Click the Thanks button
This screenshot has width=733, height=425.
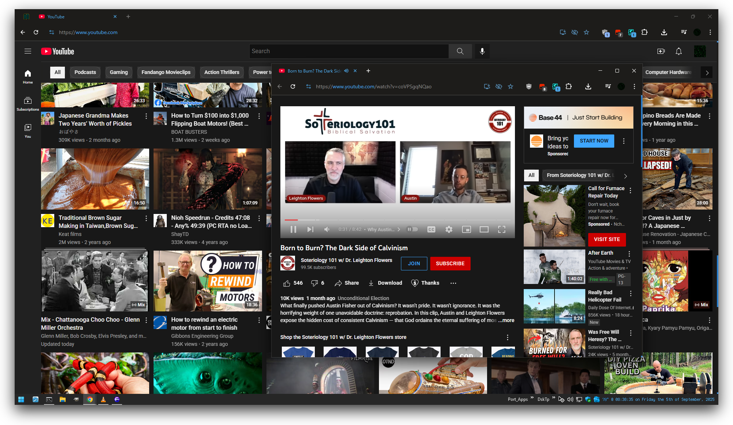(x=425, y=283)
